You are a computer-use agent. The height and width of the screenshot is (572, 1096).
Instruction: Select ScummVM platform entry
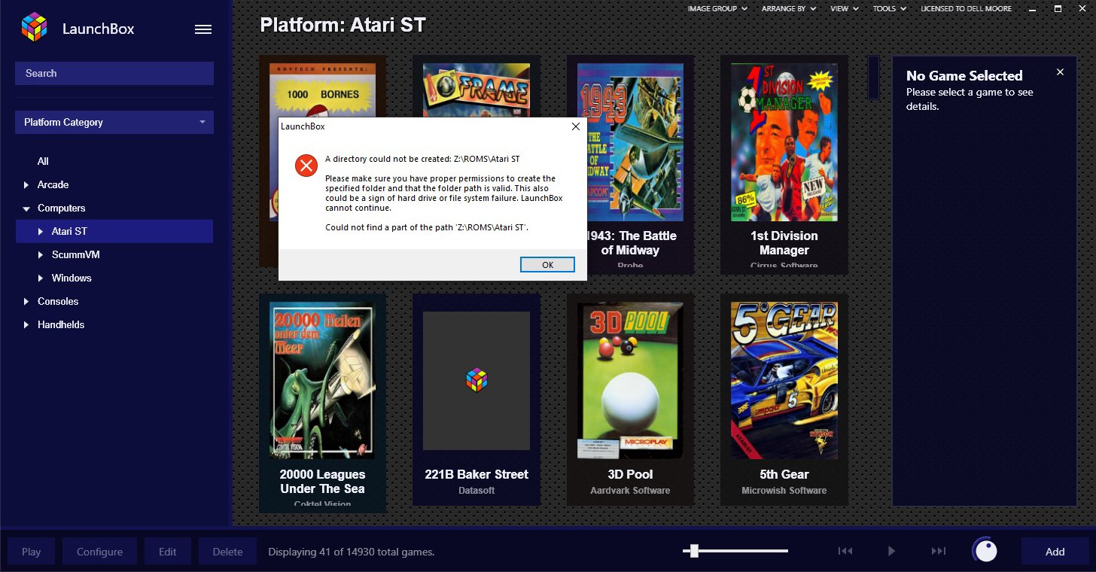coord(75,254)
